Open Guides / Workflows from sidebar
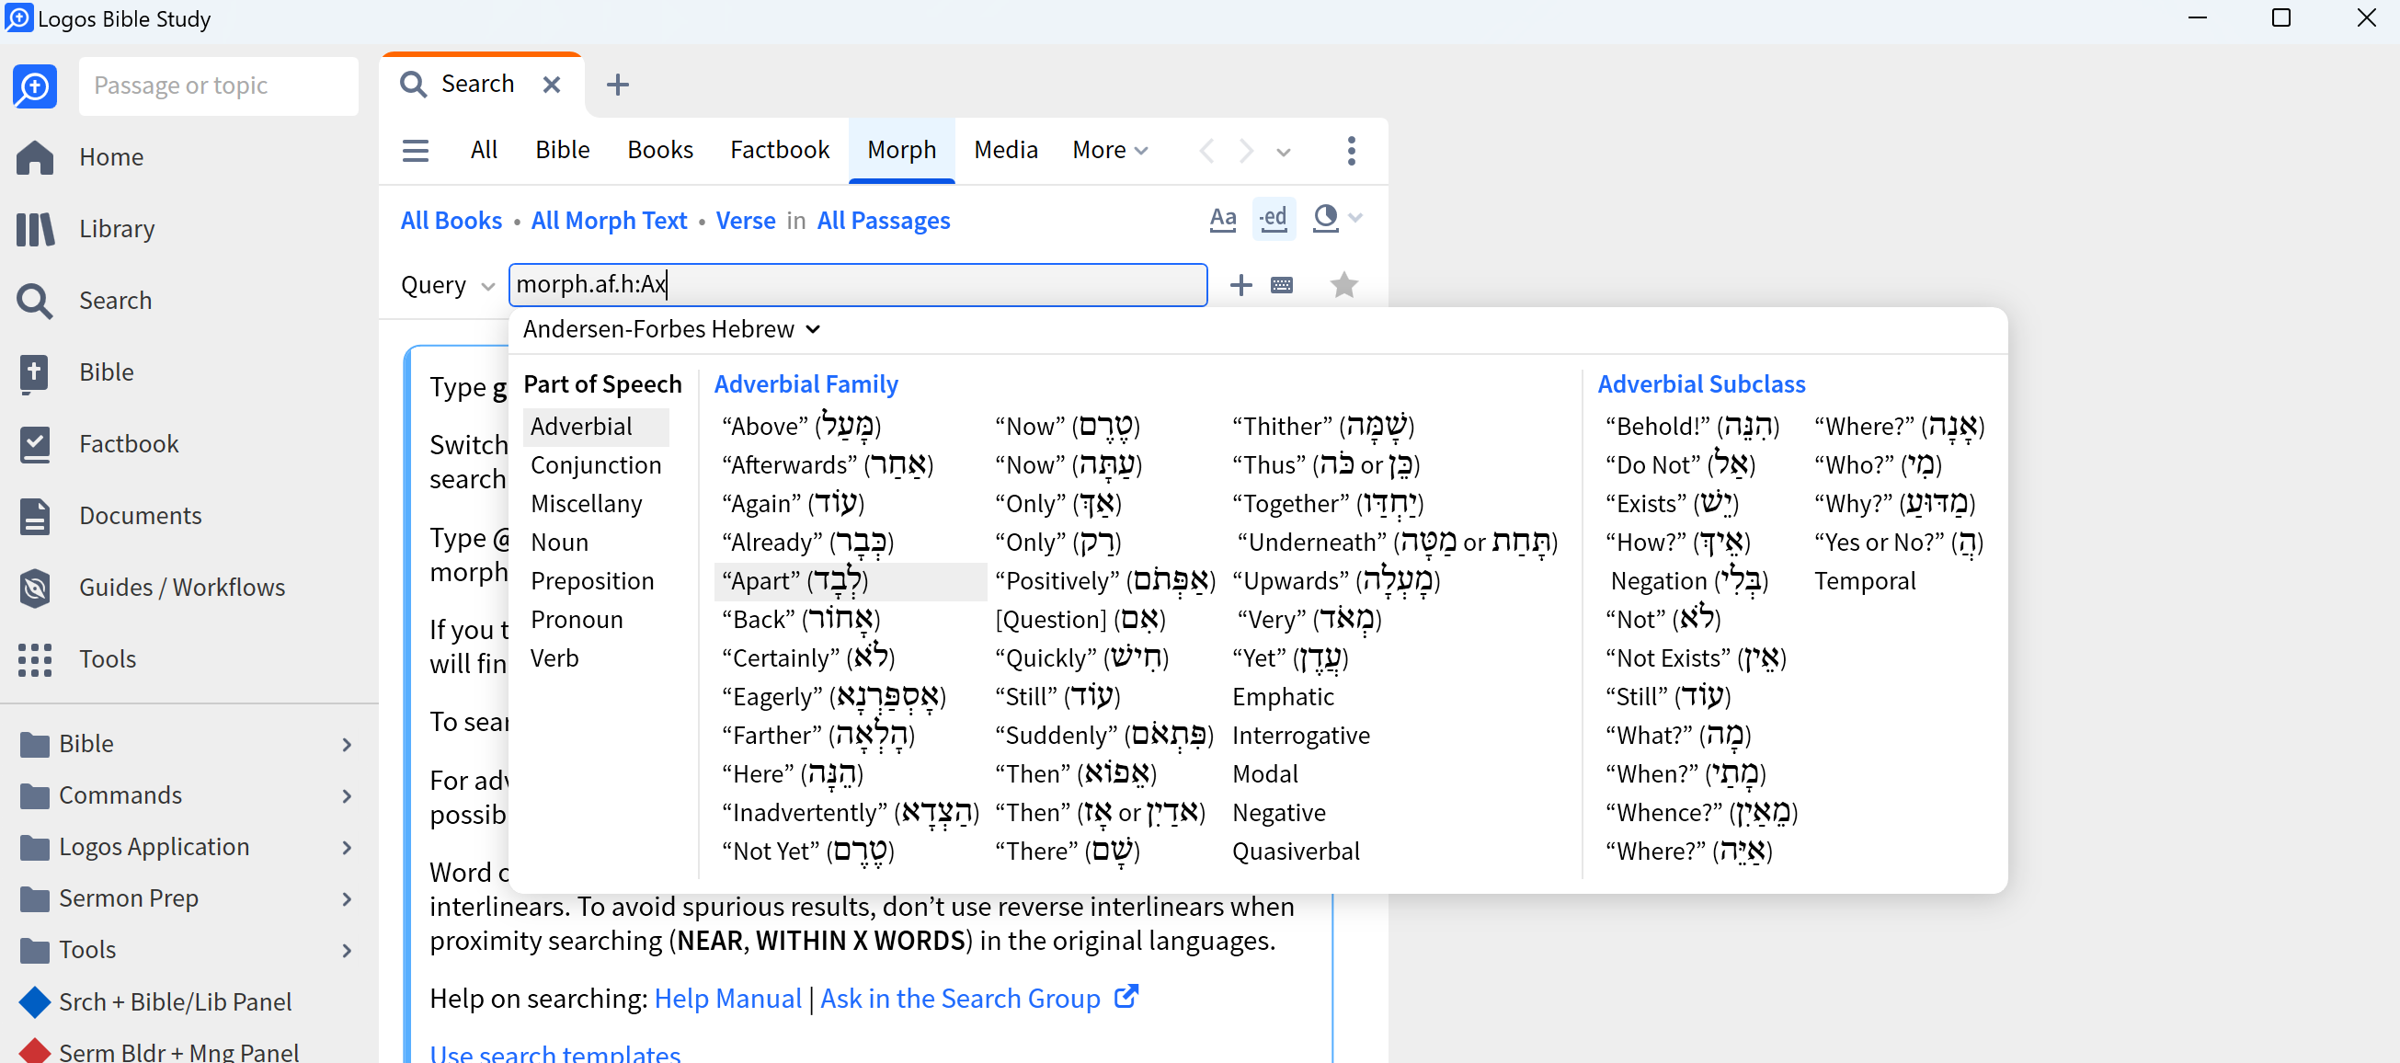The width and height of the screenshot is (2400, 1063). [x=182, y=587]
